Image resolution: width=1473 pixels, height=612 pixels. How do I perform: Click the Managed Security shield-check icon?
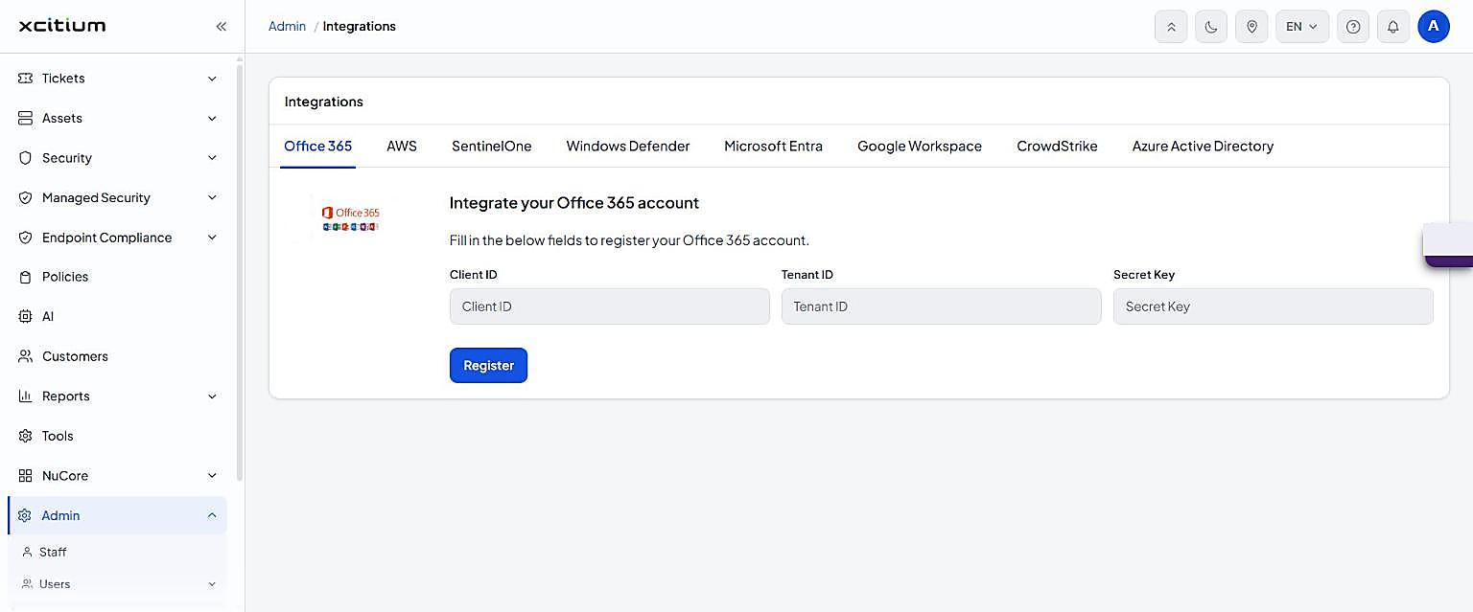pos(26,197)
